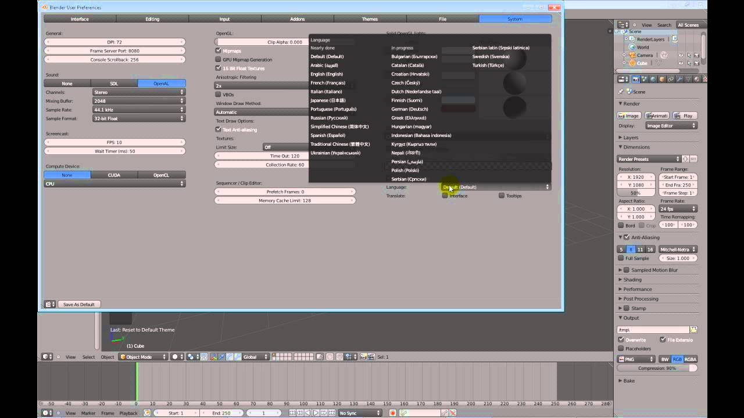The height and width of the screenshot is (418, 744).
Task: Choose German (Deutsch) from the language list
Action: click(410, 109)
